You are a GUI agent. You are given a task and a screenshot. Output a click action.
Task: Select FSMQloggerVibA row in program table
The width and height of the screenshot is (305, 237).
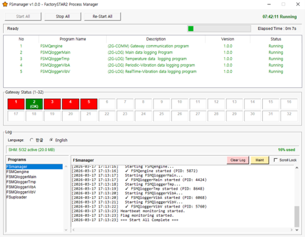[x=152, y=65]
